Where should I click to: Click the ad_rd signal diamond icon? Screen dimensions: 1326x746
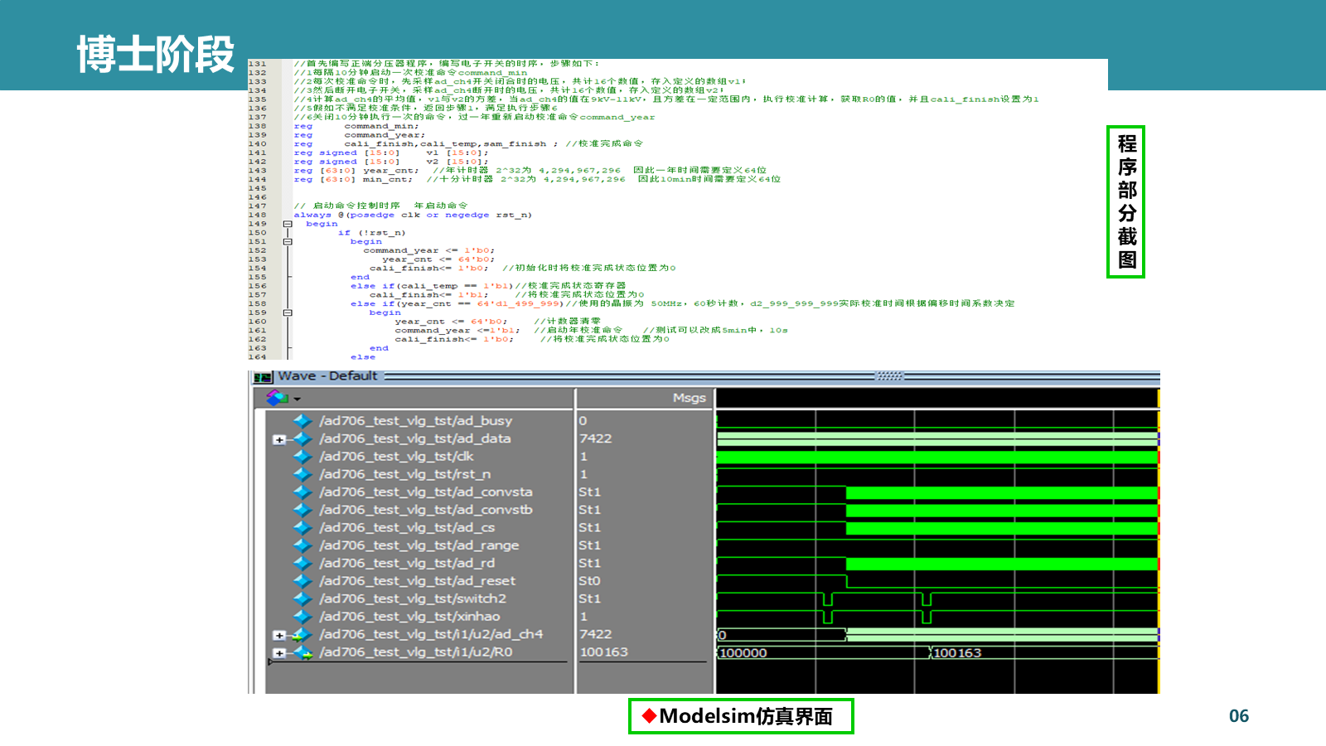tap(302, 564)
